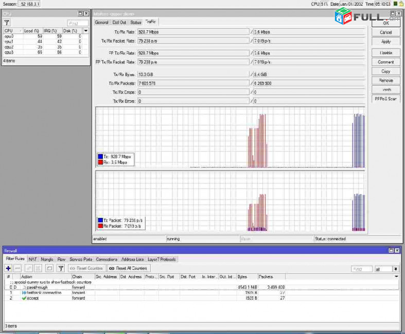Open the filter funnel in Firewall toolbar
Viewport: 405px width, 334px height.
point(61,269)
